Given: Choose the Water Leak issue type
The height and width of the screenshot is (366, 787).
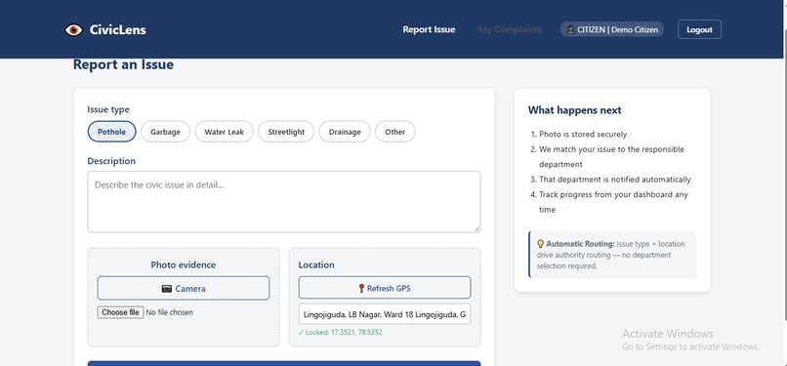Looking at the screenshot, I should click(x=224, y=132).
